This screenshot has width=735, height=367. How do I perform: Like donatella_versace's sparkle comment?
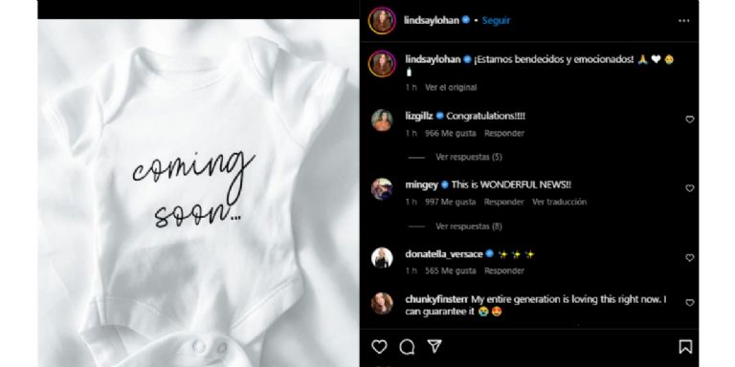point(689,257)
